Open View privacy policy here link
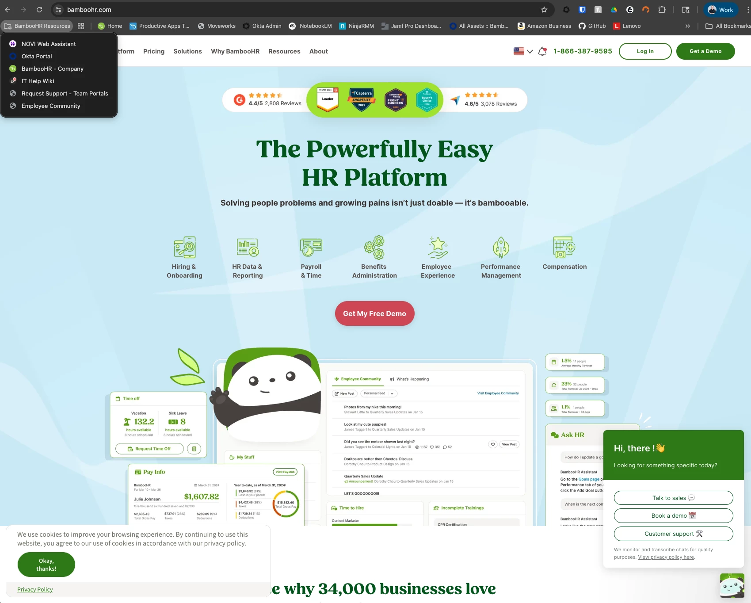751x603 pixels. click(x=666, y=557)
